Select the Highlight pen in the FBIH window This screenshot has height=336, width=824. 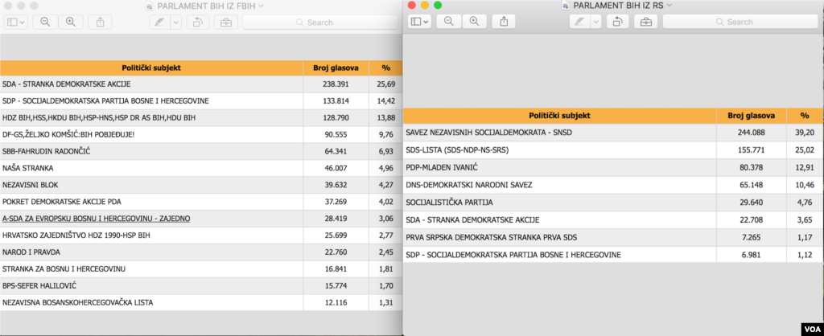pos(159,22)
